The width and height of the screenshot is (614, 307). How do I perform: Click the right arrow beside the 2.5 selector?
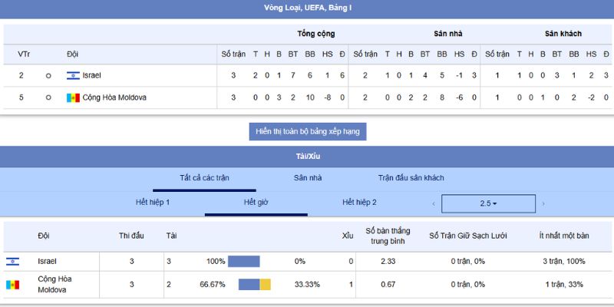(x=543, y=203)
